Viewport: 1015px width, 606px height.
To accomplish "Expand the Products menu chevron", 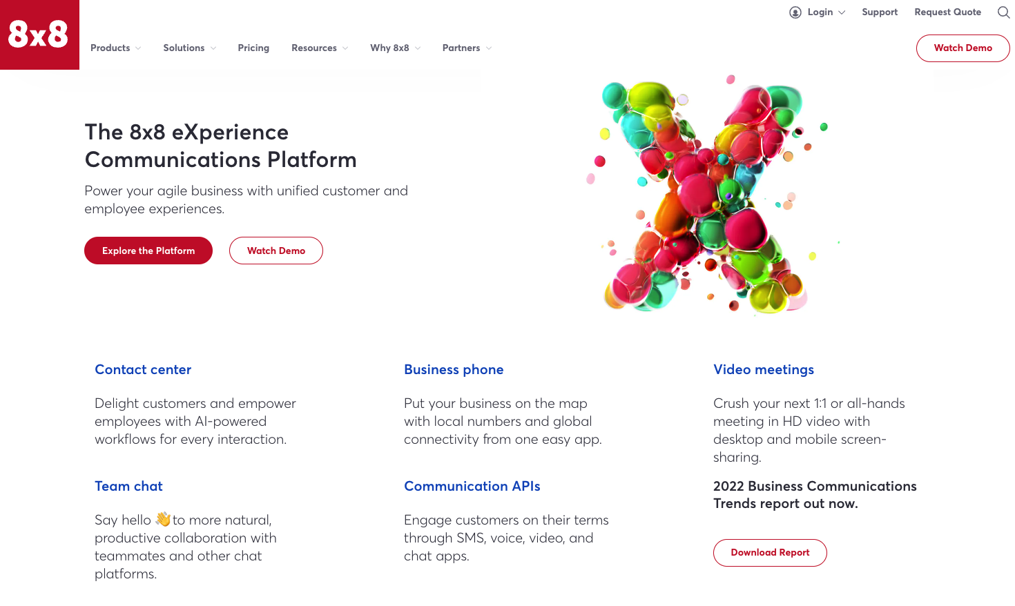I will click(x=138, y=48).
